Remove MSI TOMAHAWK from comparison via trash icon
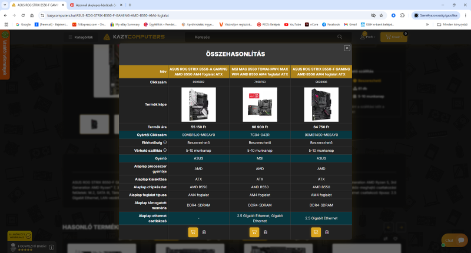Viewport: 471px width, 253px height. 266,232
